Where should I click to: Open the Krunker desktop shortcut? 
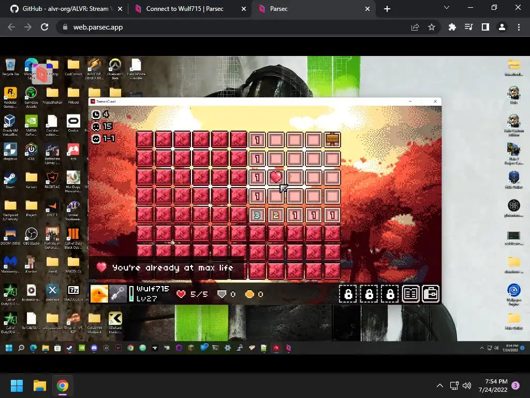pyautogui.click(x=31, y=265)
